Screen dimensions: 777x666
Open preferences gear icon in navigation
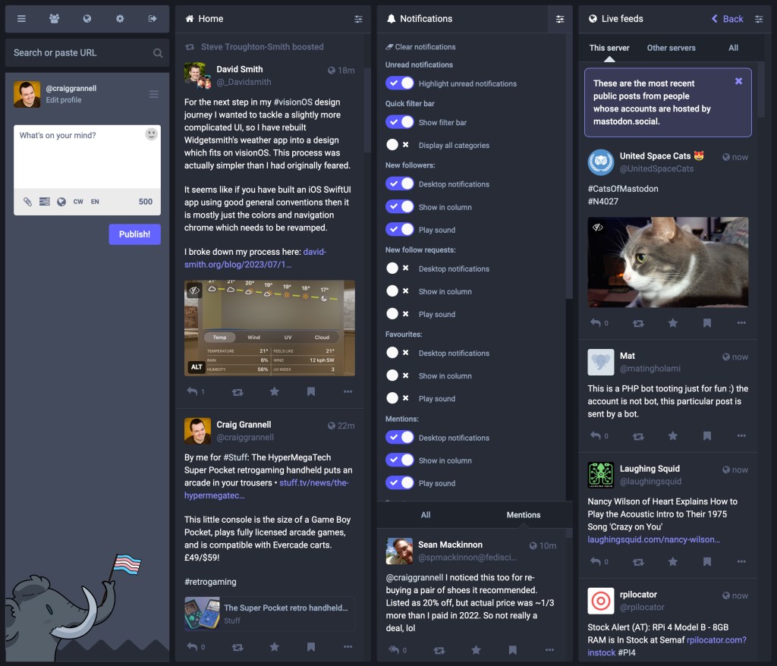120,19
